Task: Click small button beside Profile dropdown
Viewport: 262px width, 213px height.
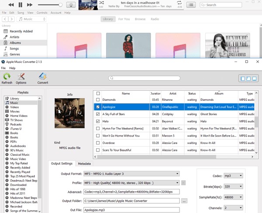Action: 183,183
